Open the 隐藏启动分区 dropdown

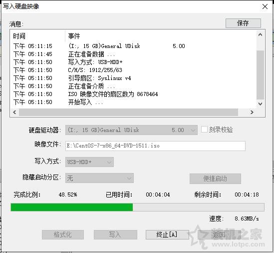tap(99, 178)
